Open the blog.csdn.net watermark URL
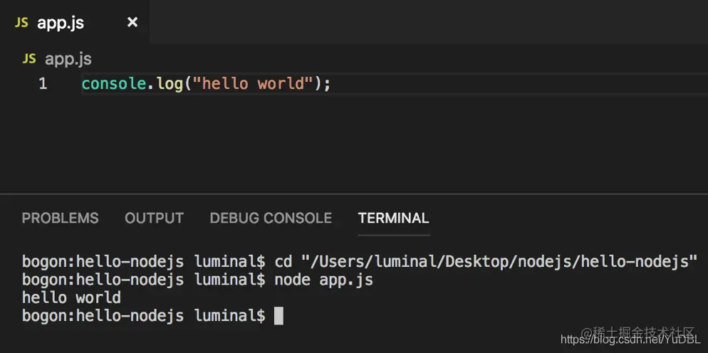 [630, 340]
